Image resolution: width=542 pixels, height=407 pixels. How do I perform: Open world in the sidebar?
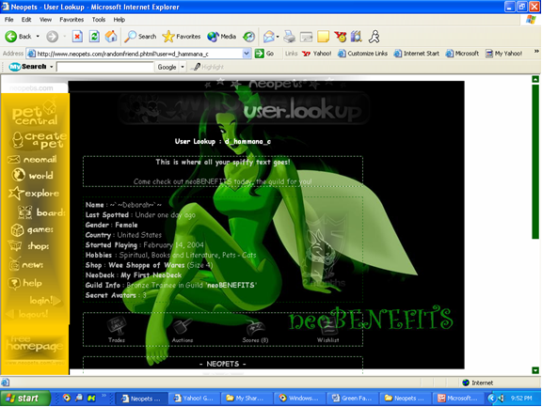coord(33,175)
